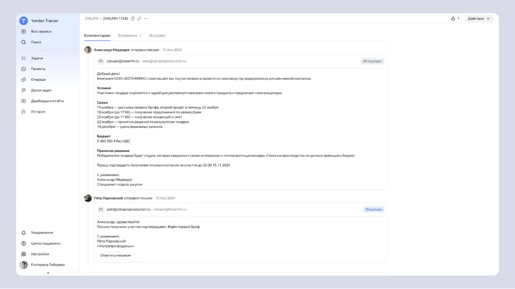Copy the ZAKUPKI-11542 issue key
Screen dimensions: 515x289
tap(133, 19)
